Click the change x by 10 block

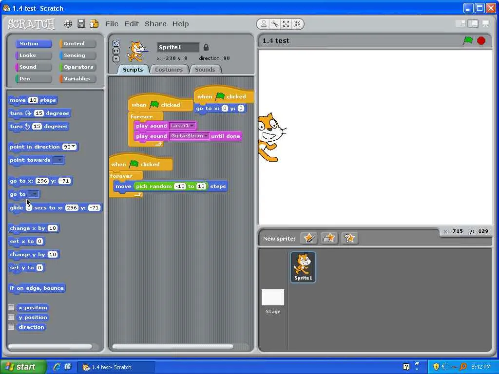tap(34, 228)
